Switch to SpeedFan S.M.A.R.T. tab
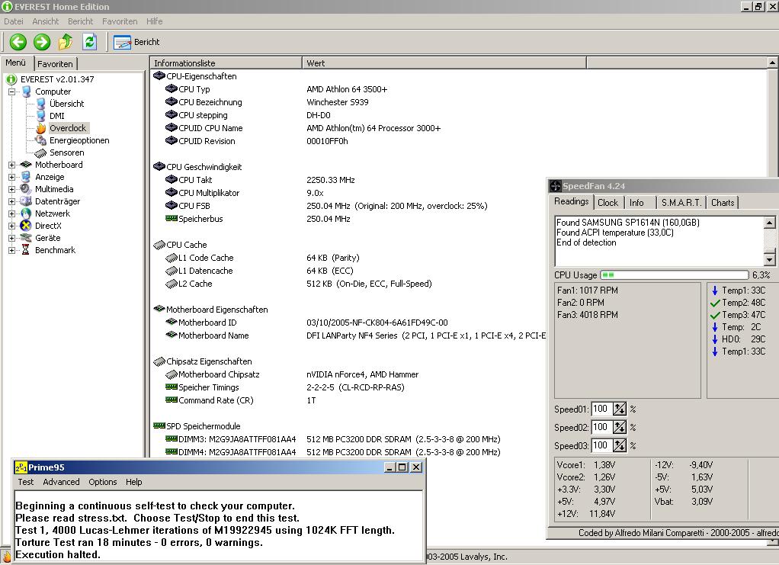Screen dimensions: 779x565 click(x=681, y=203)
